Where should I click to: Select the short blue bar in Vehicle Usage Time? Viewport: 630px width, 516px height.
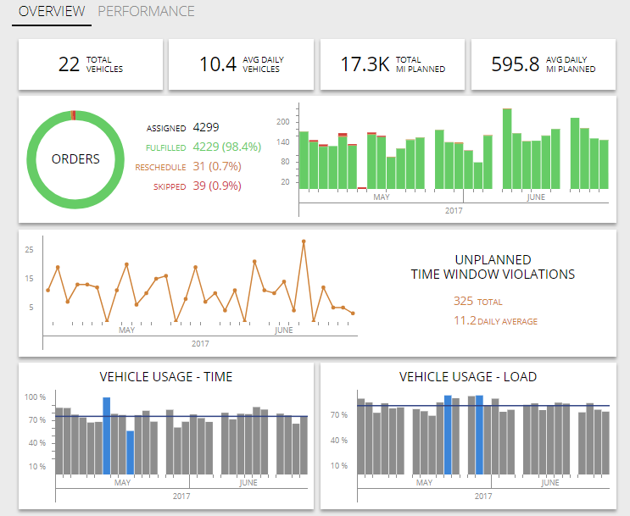point(131,453)
